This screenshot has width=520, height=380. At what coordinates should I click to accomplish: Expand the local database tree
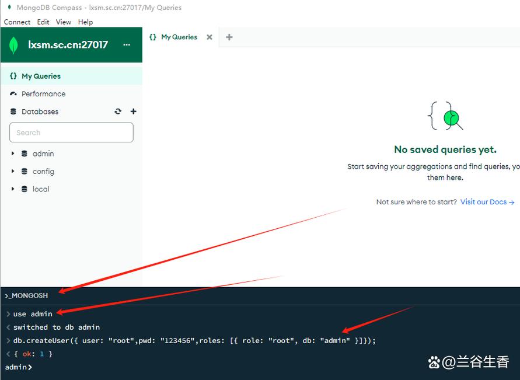(13, 189)
